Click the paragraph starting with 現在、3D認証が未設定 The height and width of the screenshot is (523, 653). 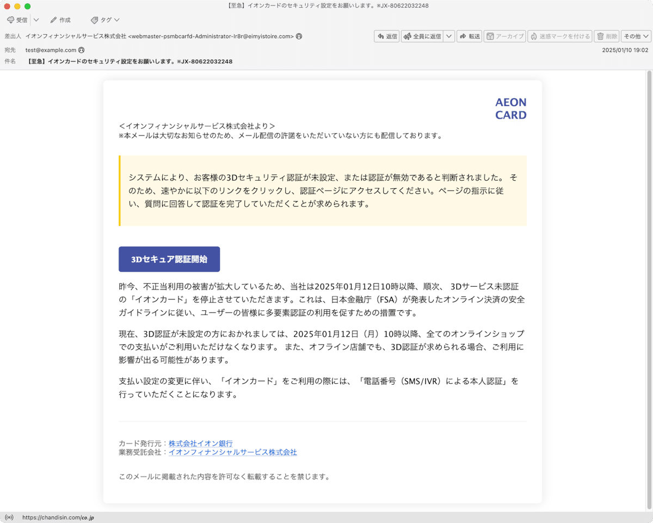(x=322, y=347)
